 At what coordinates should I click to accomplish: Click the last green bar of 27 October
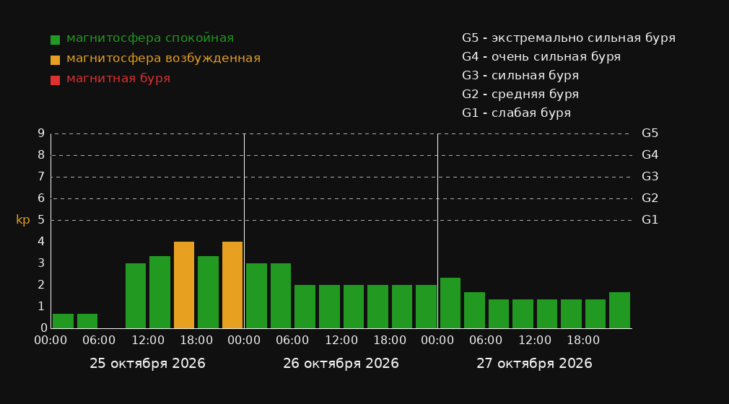[x=620, y=310]
